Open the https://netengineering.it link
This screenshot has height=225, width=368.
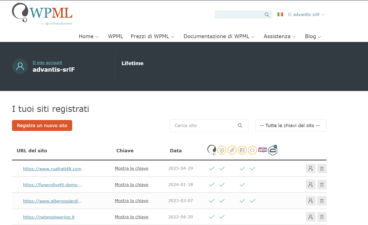[49, 217]
